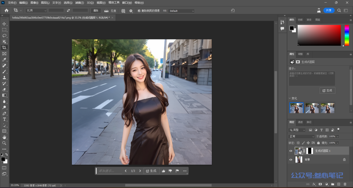353x188 pixels.
Task: Click the Home icon in options bar
Action: [x=7, y=10]
